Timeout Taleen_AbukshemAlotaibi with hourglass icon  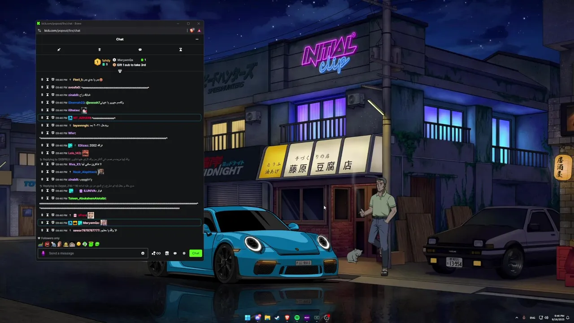click(x=48, y=198)
